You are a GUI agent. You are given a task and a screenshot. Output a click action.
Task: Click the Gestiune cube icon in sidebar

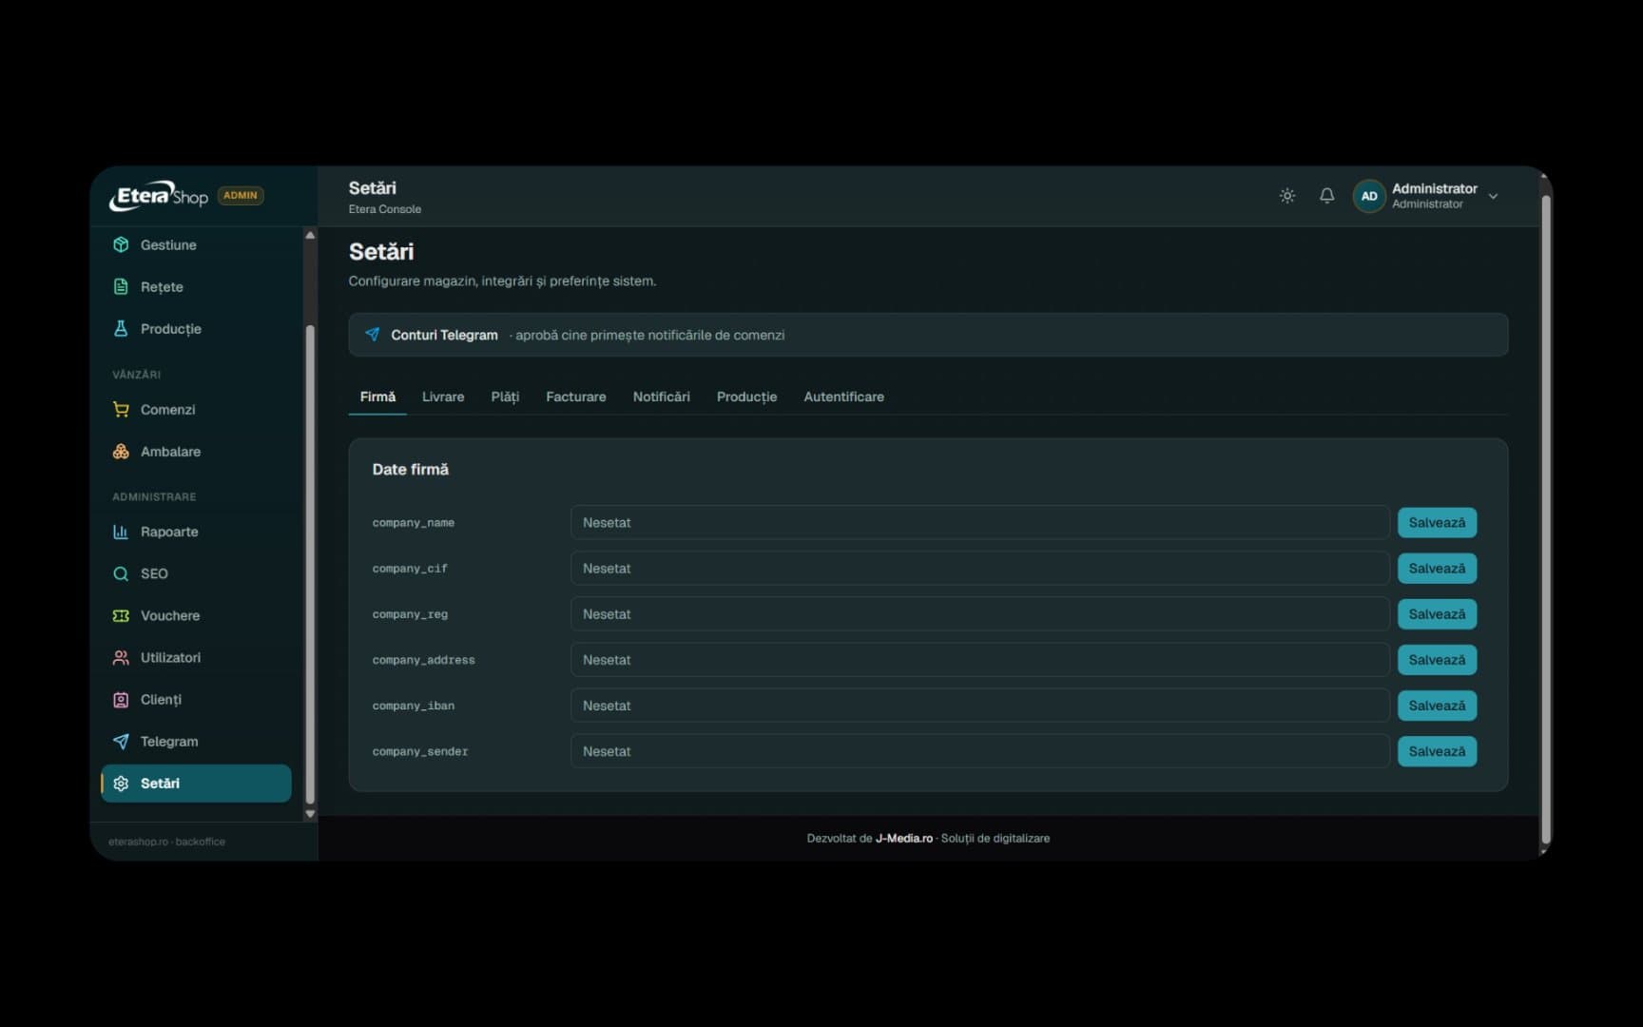[121, 244]
